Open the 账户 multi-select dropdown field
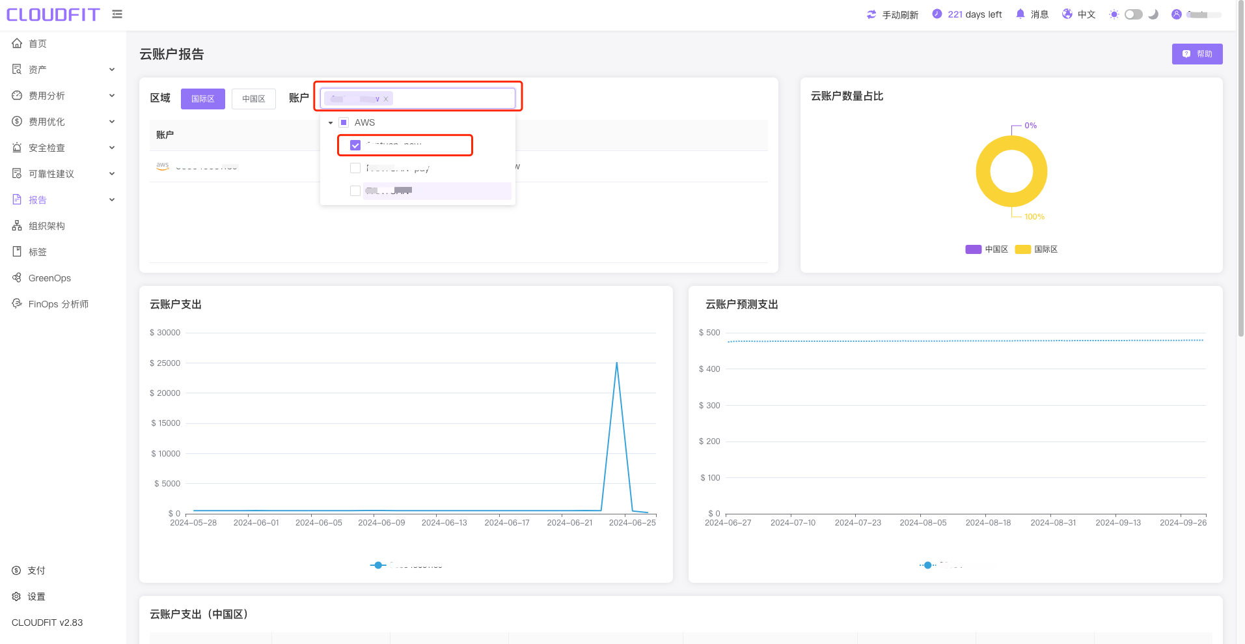This screenshot has height=644, width=1245. coord(418,98)
